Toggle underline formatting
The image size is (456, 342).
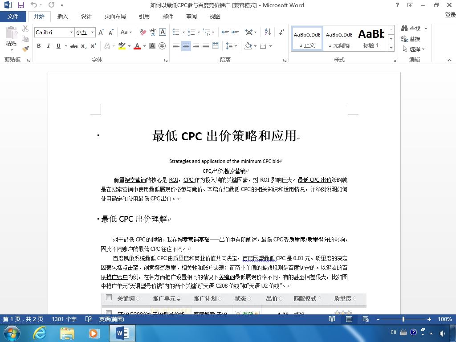(x=58, y=46)
